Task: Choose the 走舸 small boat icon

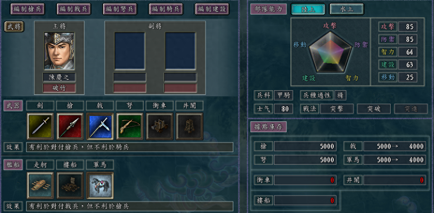Action: tap(40, 185)
